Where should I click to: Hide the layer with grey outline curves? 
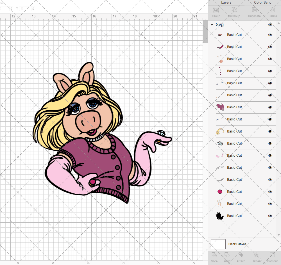[x=270, y=168]
